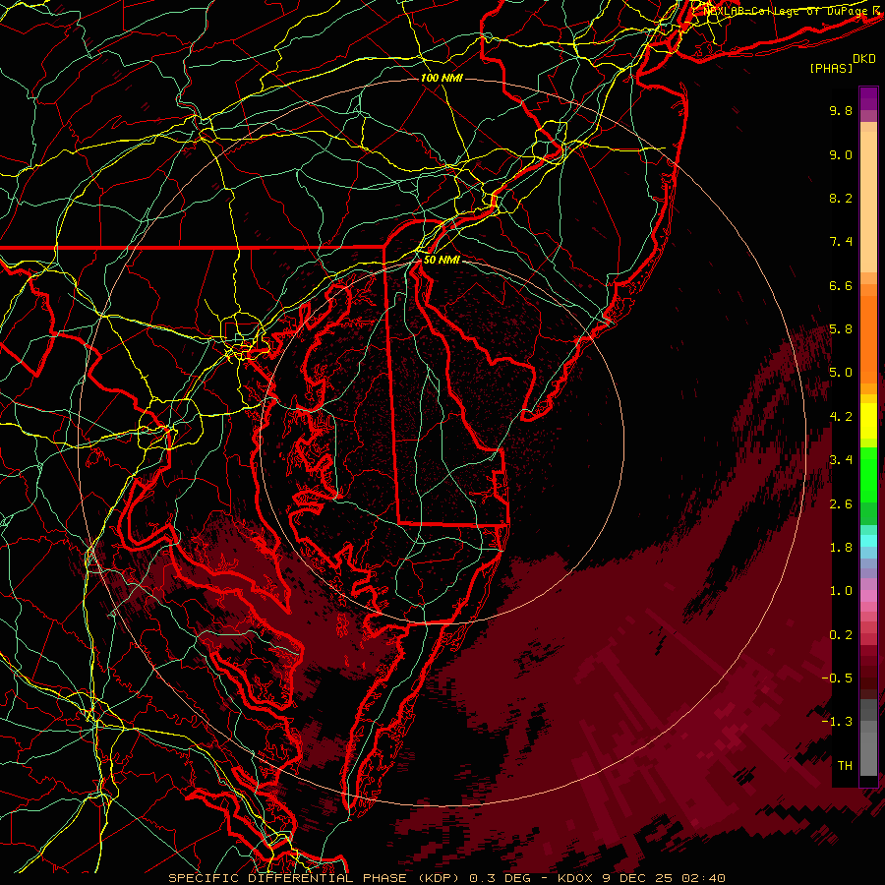Click the "TH" threshold label on scale
The height and width of the screenshot is (885, 885).
point(845,766)
